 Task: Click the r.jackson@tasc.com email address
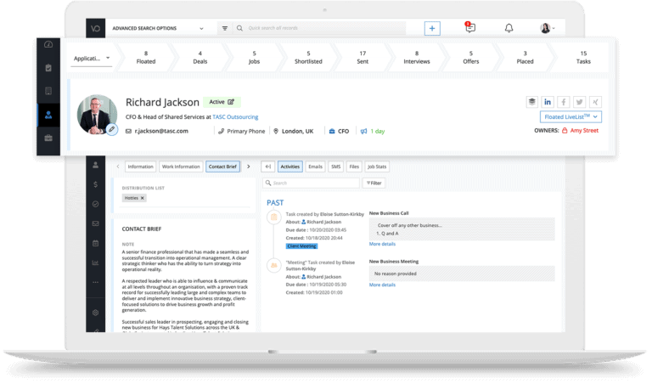pos(161,131)
